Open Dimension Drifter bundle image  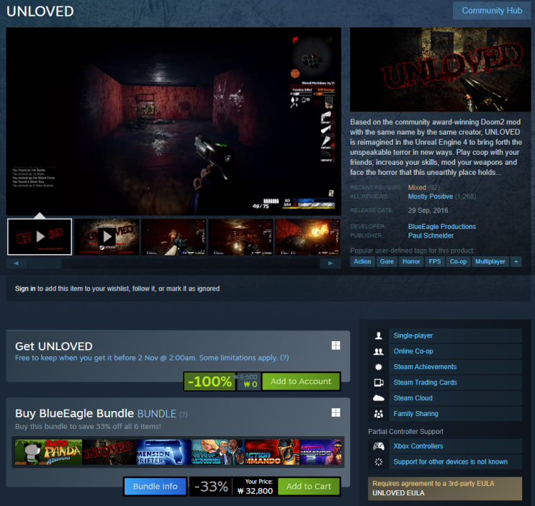point(163,452)
